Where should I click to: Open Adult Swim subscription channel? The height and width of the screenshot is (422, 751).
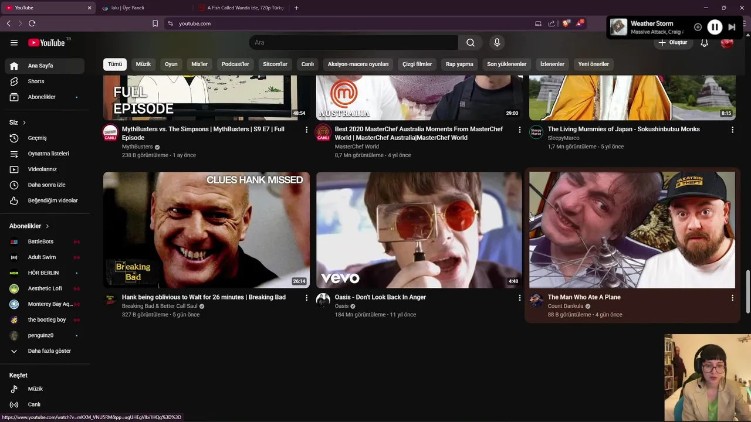pos(44,257)
